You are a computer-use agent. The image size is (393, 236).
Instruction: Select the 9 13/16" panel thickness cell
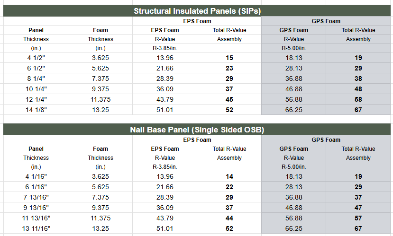pyautogui.click(x=36, y=208)
